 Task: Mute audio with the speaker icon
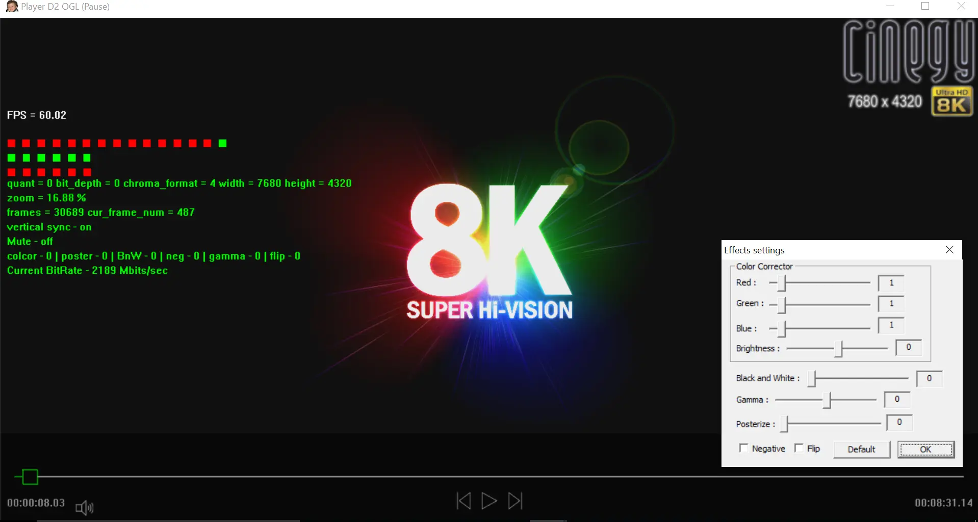tap(84, 507)
